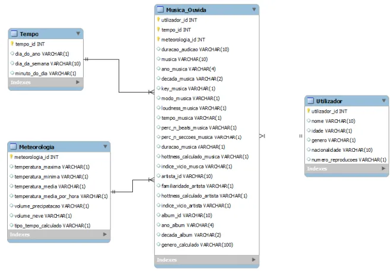Image resolution: width=391 pixels, height=271 pixels.
Task: Select the nacionalidade column in Utilizador
Action: (x=347, y=150)
